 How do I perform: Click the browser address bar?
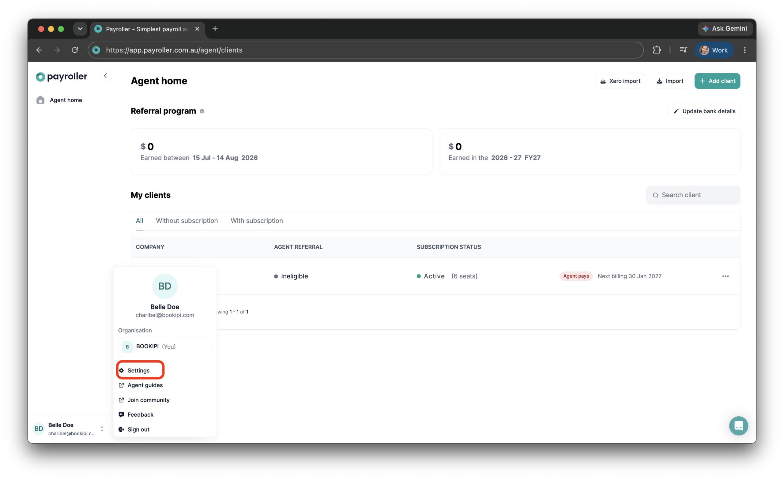pos(366,50)
